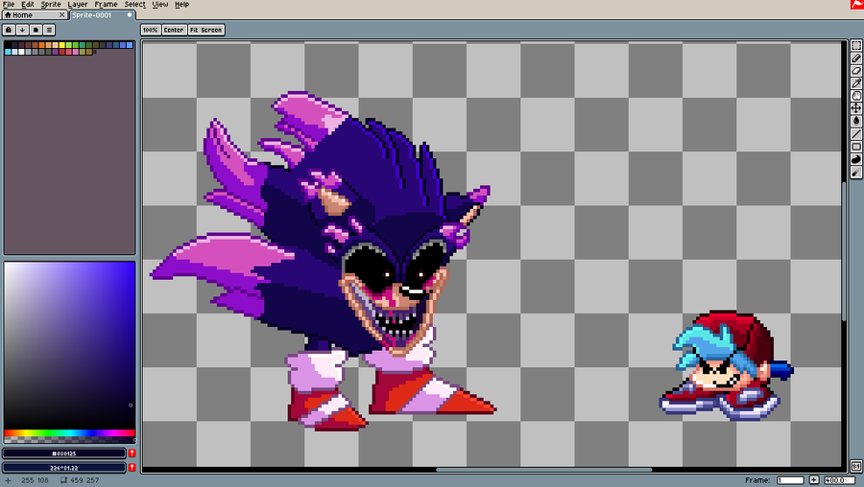Image resolution: width=864 pixels, height=487 pixels.
Task: Open the File menu
Action: point(9,5)
